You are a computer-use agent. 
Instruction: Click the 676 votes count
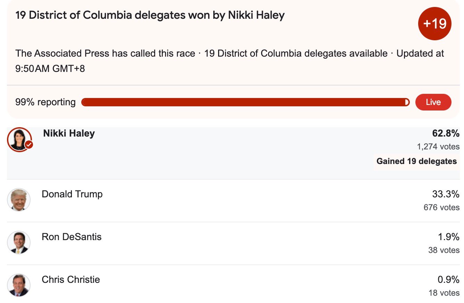441,207
